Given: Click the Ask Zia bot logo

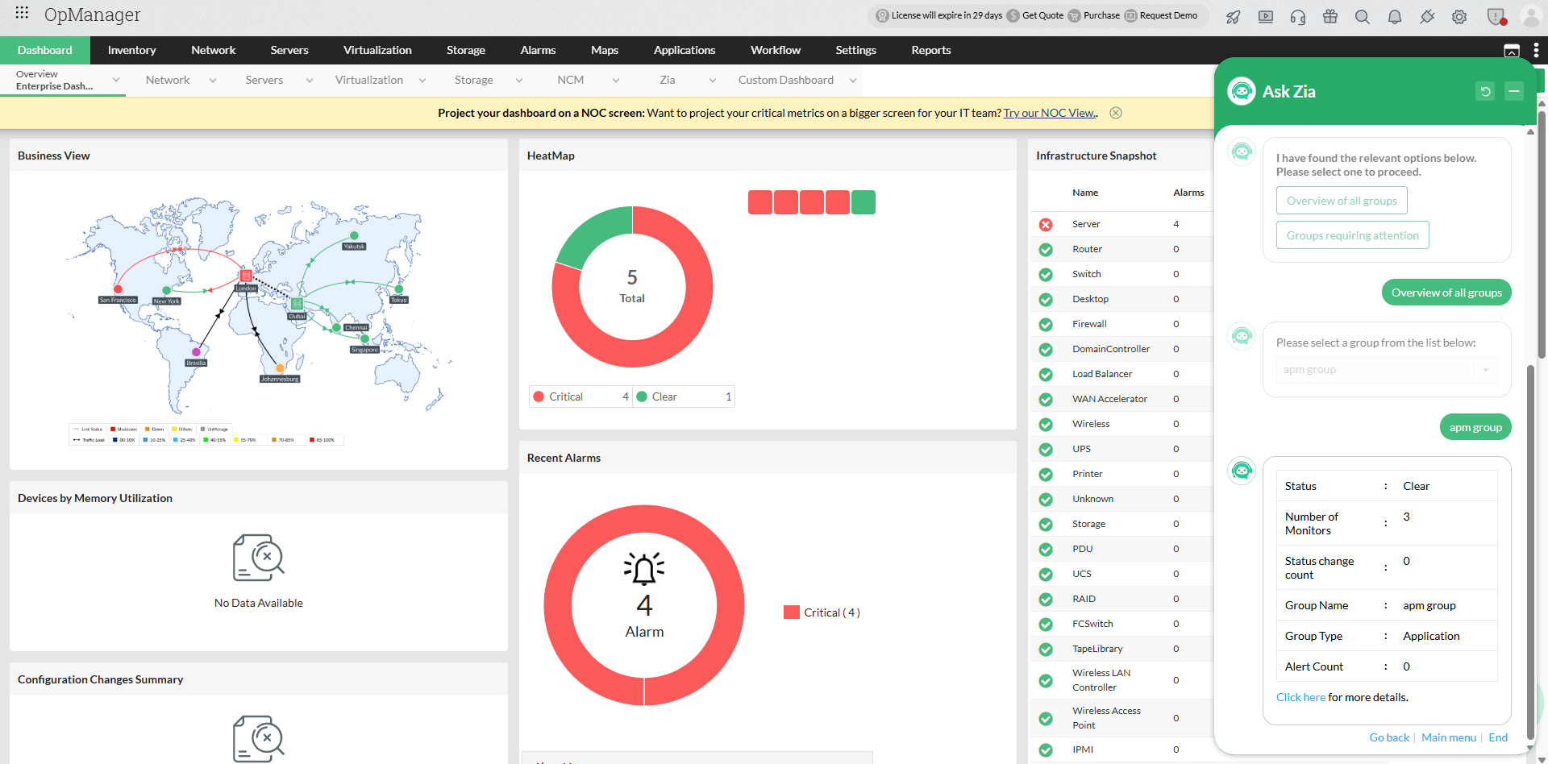Looking at the screenshot, I should (x=1242, y=91).
